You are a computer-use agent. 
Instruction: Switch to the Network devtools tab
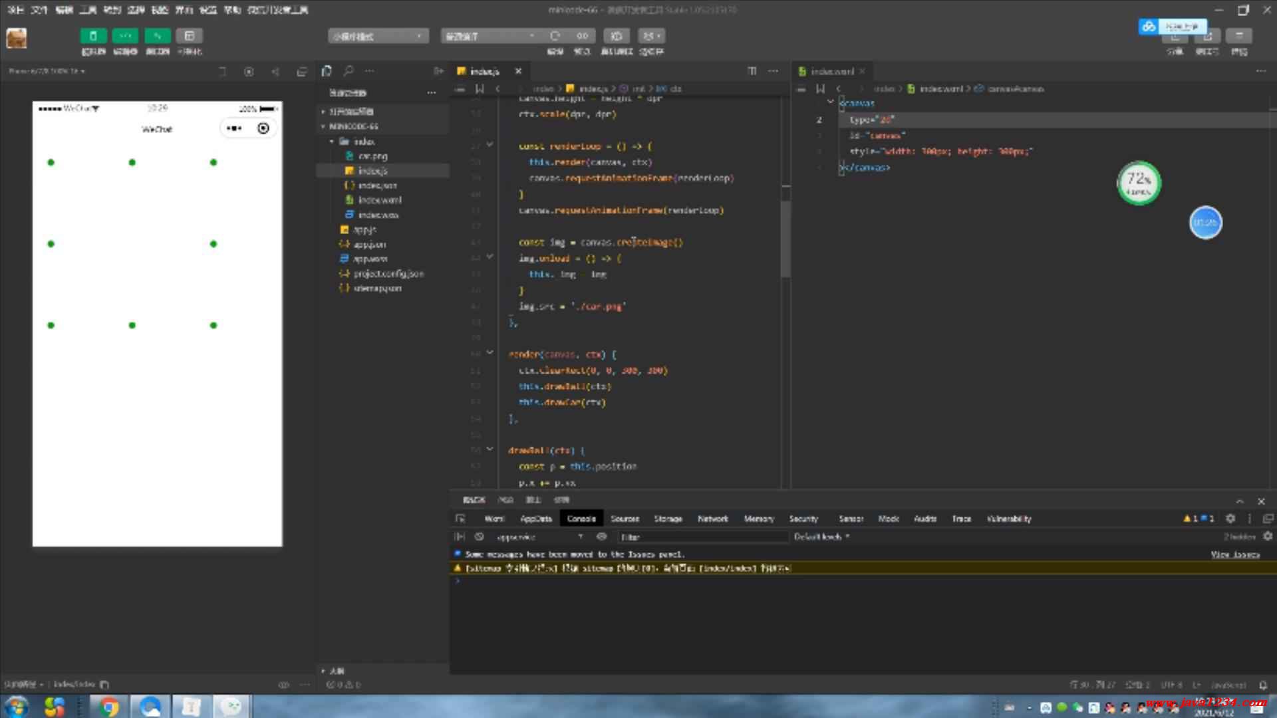[712, 519]
